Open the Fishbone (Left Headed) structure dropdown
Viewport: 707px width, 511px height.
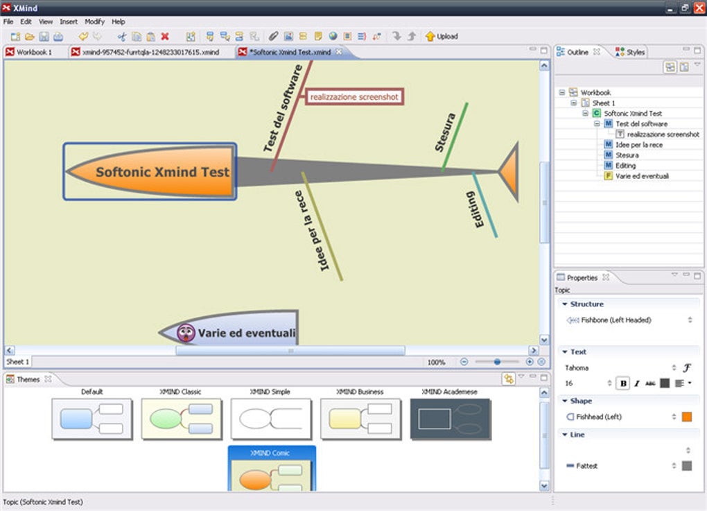(x=690, y=320)
